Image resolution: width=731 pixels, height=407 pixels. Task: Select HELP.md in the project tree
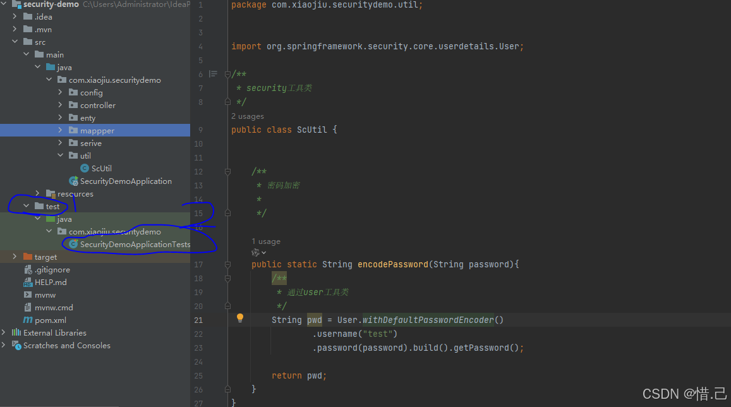tap(51, 282)
